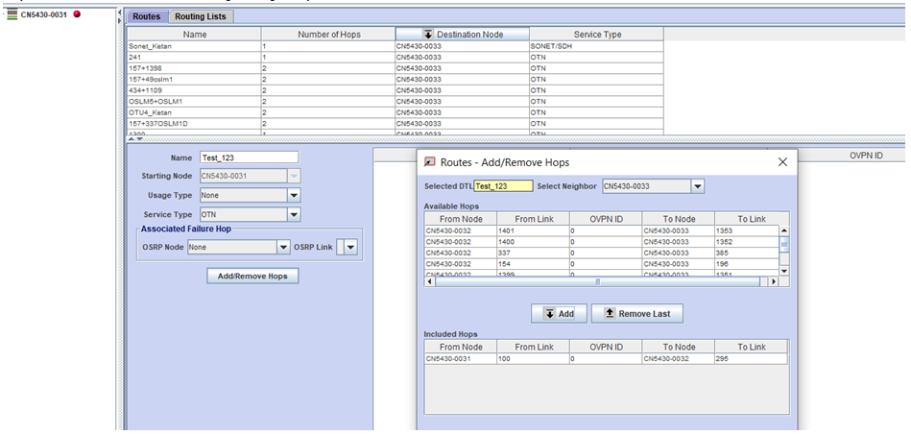
Task: Click the Selected DTL field Test_123
Action: click(503, 186)
